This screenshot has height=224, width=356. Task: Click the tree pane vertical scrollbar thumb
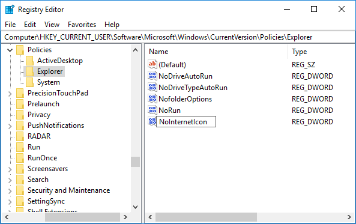135,162
